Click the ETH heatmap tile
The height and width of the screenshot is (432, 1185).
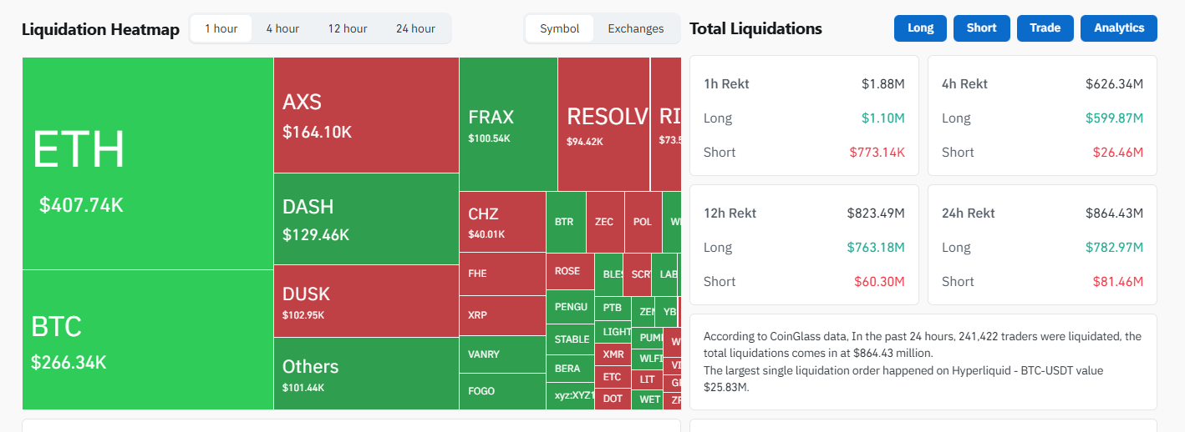147,163
